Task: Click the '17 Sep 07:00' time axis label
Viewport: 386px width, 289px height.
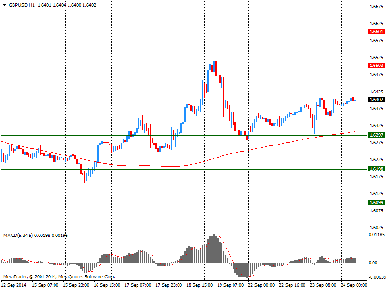Action: (x=138, y=285)
